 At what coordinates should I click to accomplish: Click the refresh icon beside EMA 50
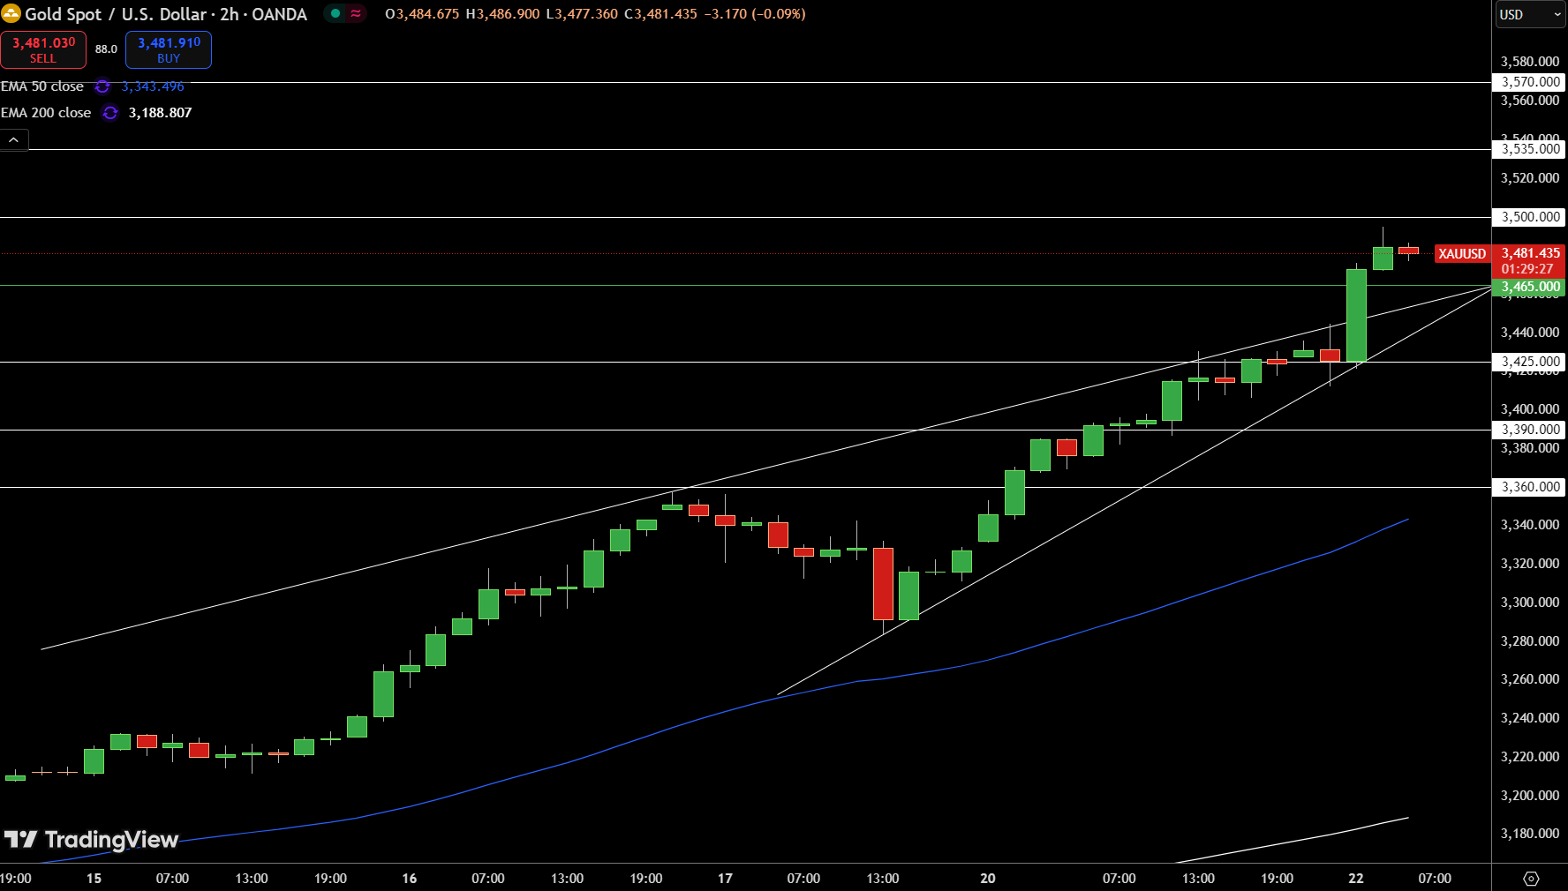(102, 86)
